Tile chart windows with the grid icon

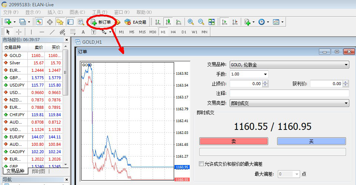[x=212, y=22]
